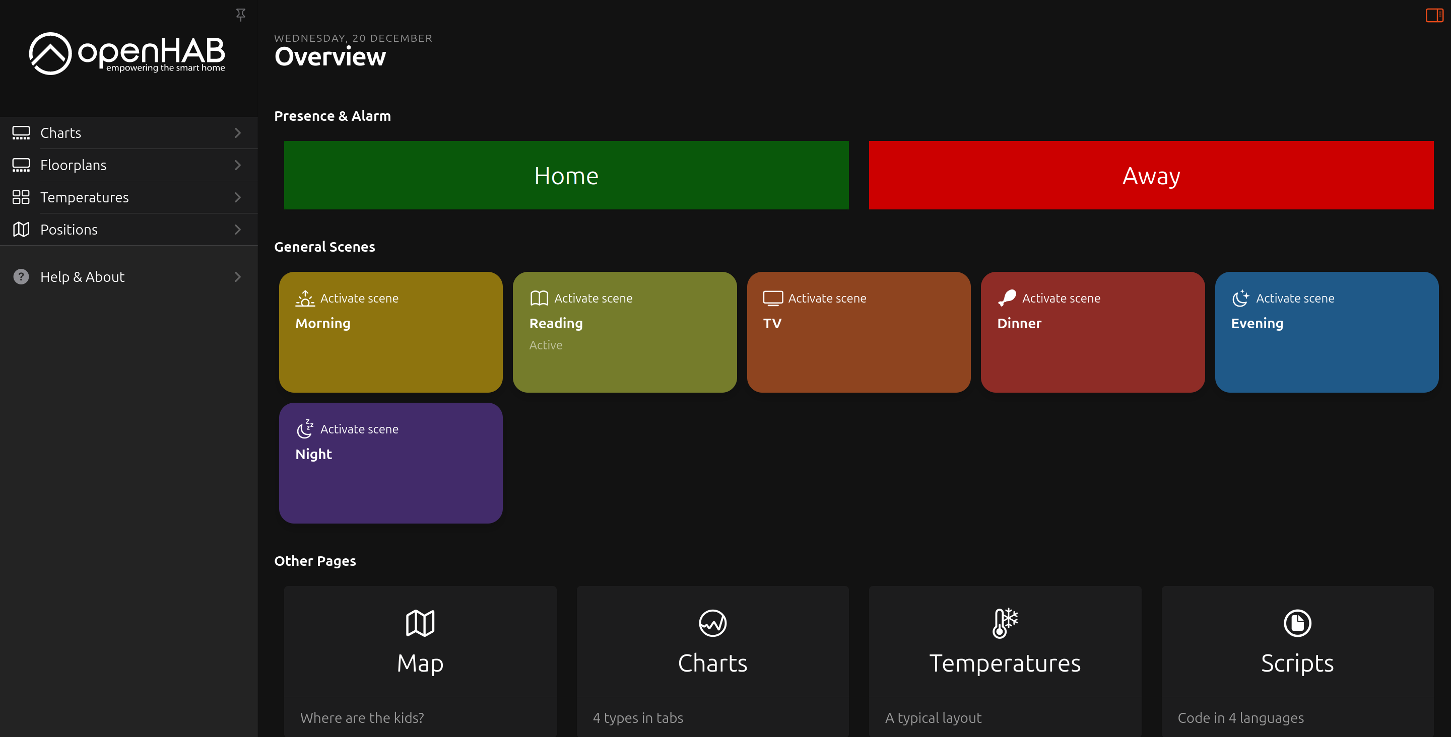This screenshot has height=737, width=1451.
Task: Expand the Charts sidebar chevron
Action: coord(238,133)
